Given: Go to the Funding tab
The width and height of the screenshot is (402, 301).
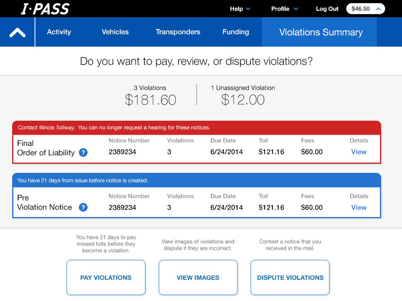Looking at the screenshot, I should (x=236, y=32).
